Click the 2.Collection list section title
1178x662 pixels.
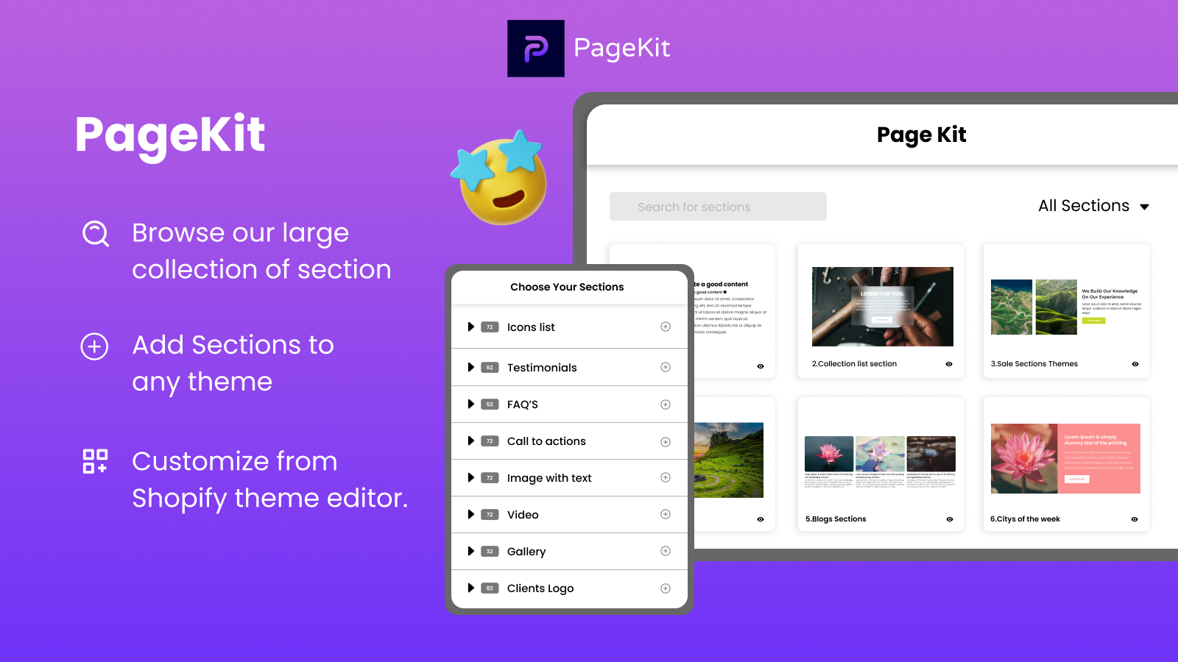[x=854, y=364]
